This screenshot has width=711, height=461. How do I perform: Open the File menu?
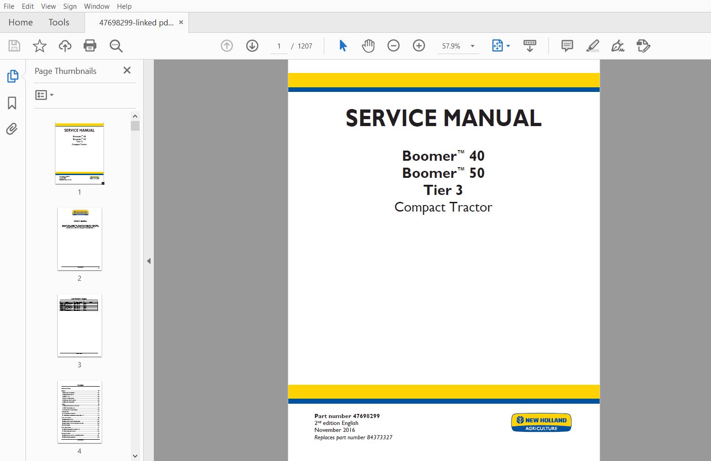pos(9,6)
